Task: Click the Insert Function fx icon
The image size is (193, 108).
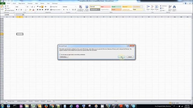Action: tap(23, 15)
